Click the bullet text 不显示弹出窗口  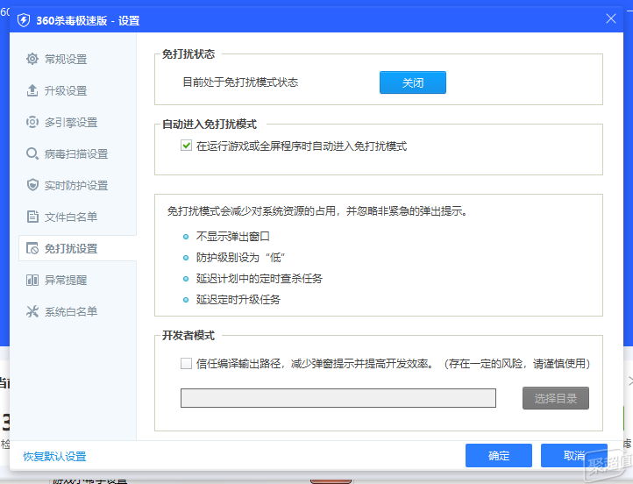(232, 236)
